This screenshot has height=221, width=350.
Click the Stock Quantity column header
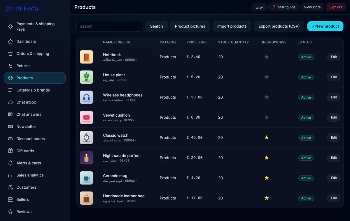point(233,42)
